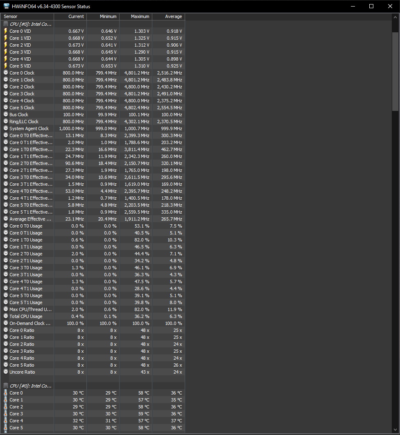This screenshot has width=400, height=435.
Task: Click the scrollbar up arrow
Action: [395, 17]
